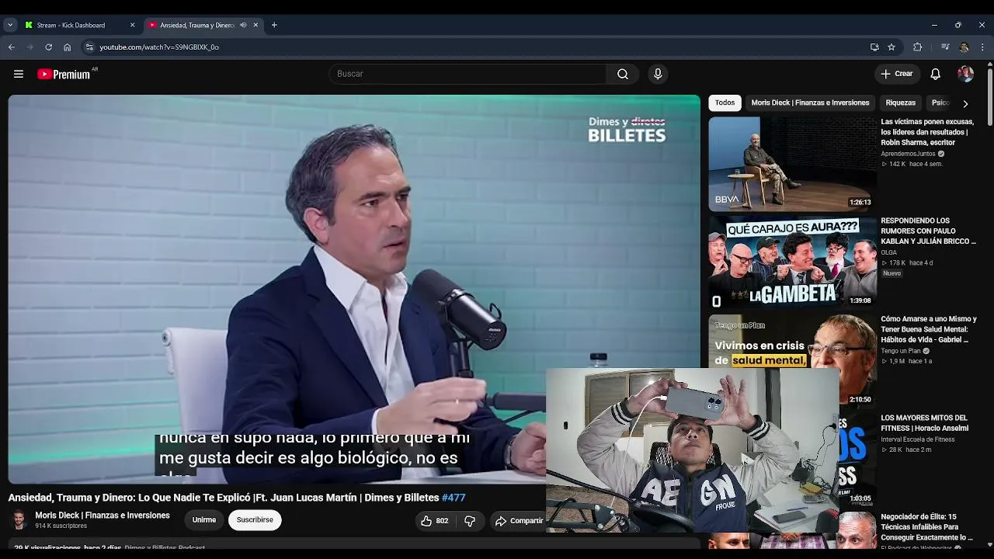Close the Ansiedad, Trauma y Dinero tab
Viewport: 994px width, 559px height.
point(255,25)
